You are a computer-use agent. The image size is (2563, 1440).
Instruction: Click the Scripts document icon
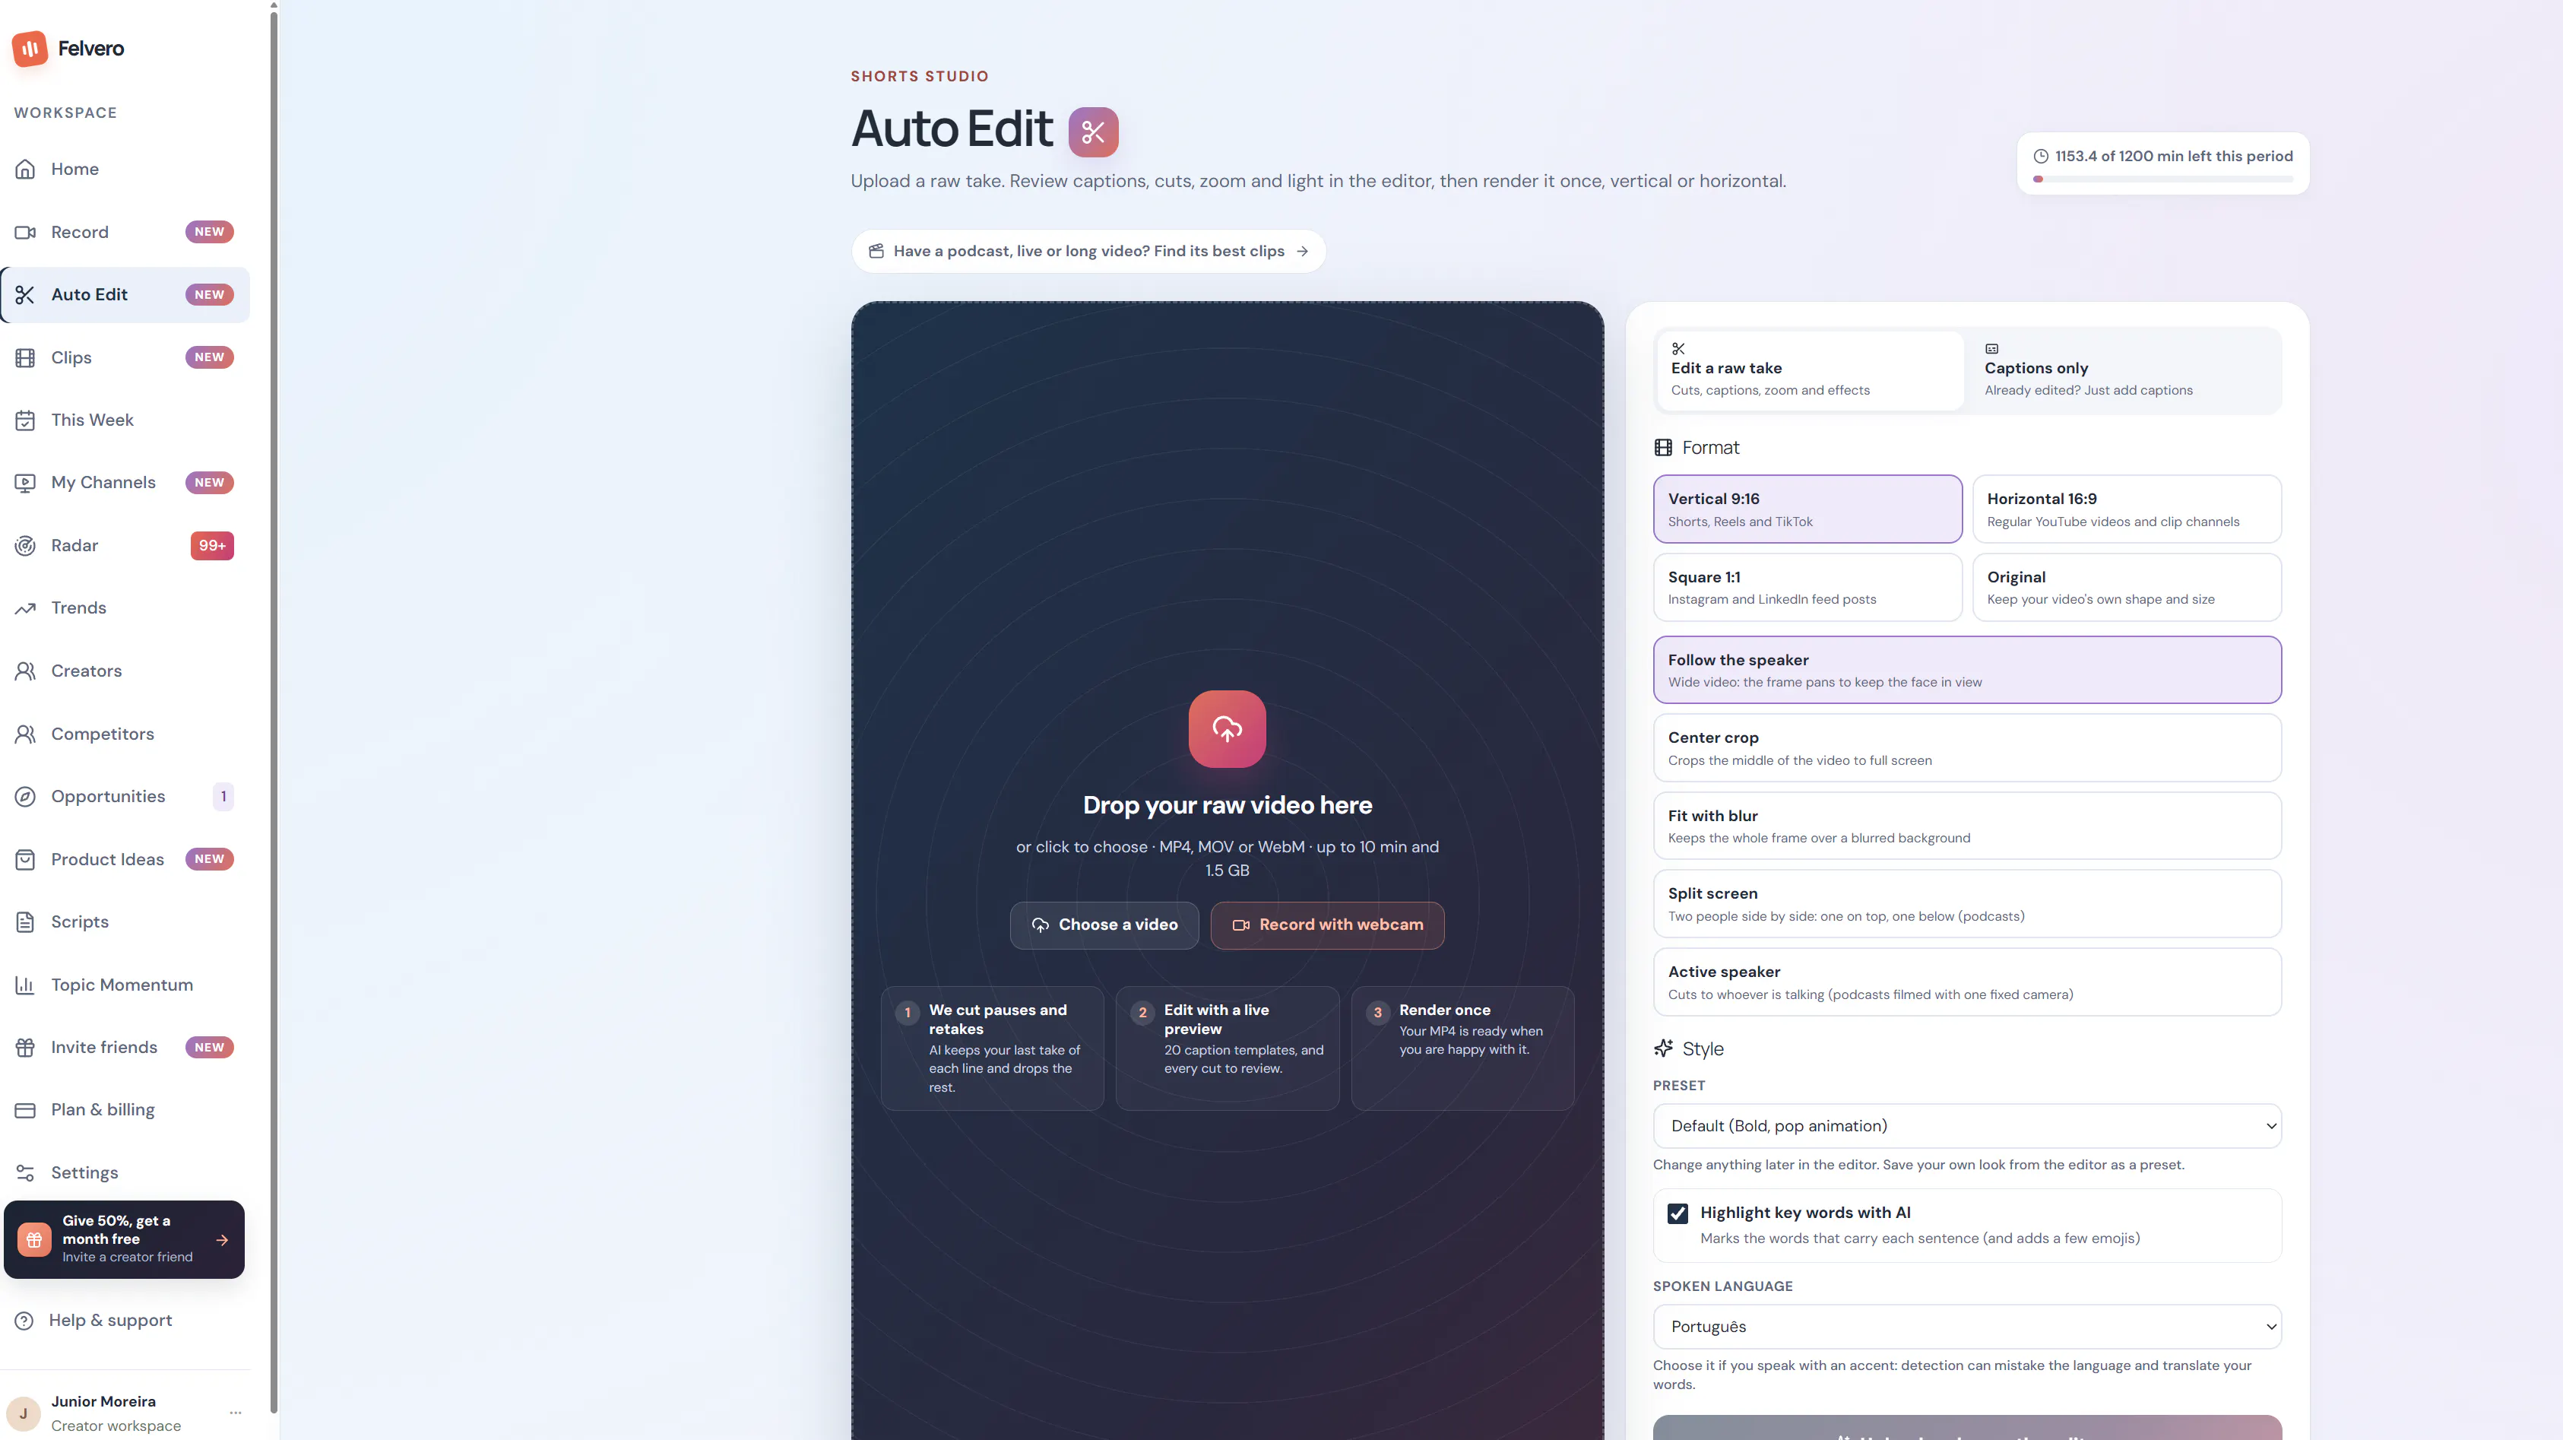tap(26, 921)
